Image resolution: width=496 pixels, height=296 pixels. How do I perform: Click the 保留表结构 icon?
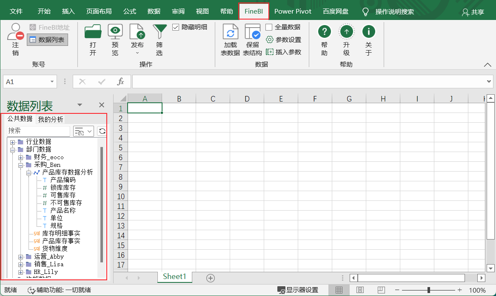click(x=252, y=32)
